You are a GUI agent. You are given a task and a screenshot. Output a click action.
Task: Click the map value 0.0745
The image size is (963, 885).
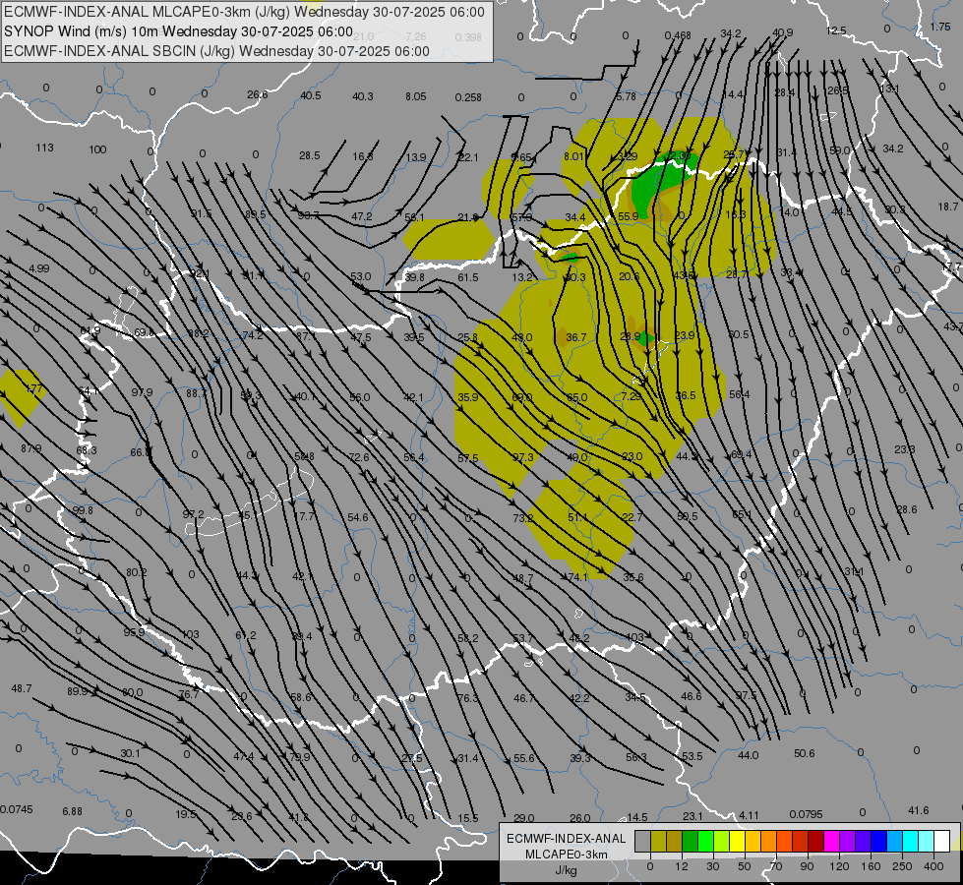tap(17, 809)
